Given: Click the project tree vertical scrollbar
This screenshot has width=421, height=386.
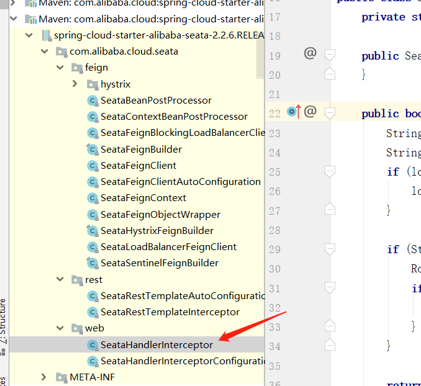Looking at the screenshot, I should coord(260,56).
